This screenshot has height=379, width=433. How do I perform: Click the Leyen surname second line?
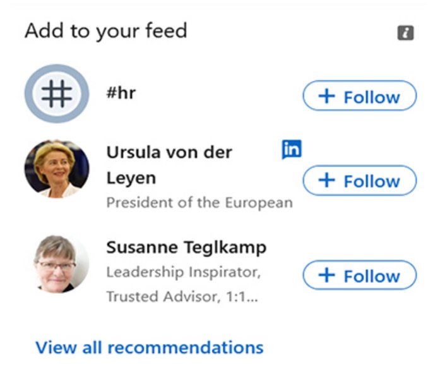131,178
